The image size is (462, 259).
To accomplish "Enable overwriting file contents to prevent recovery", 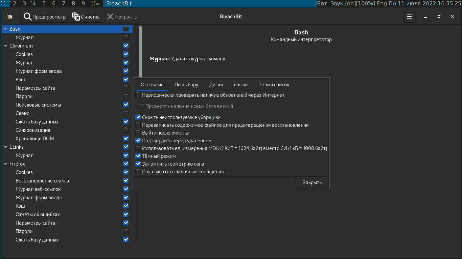I will point(138,125).
